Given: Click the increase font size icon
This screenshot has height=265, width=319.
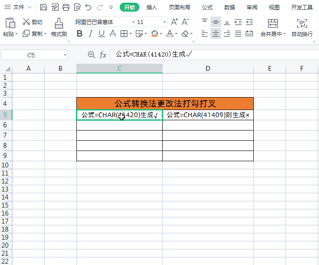Looking at the screenshot, I should [174, 22].
